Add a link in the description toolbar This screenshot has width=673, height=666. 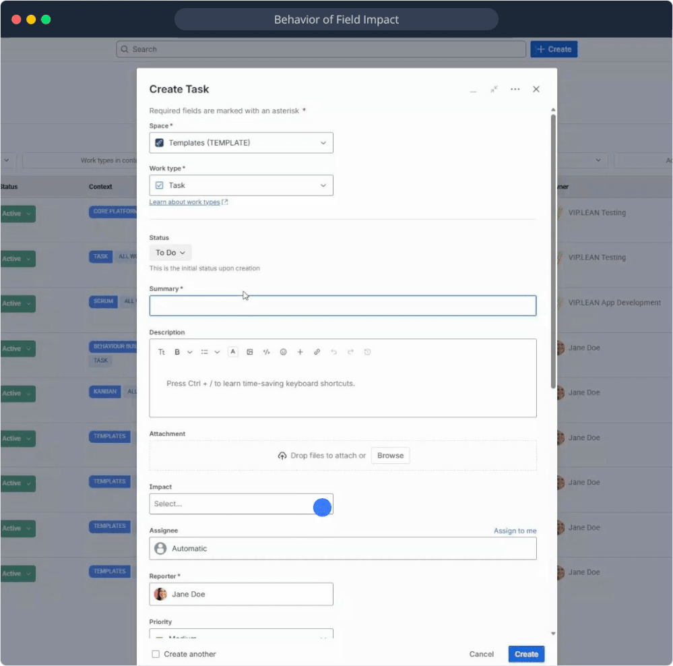[317, 352]
